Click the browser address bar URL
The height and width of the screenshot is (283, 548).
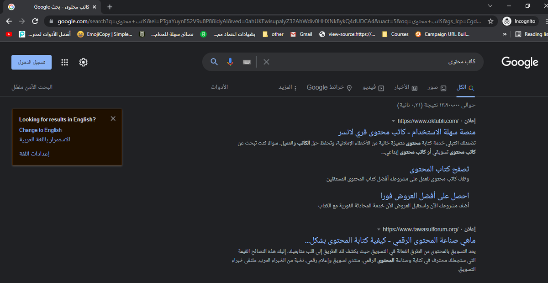click(x=269, y=21)
